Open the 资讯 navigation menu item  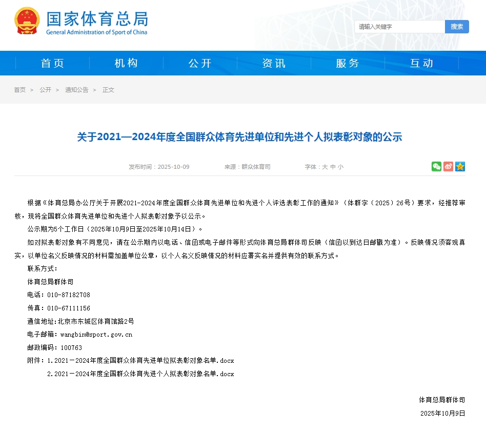click(x=274, y=63)
